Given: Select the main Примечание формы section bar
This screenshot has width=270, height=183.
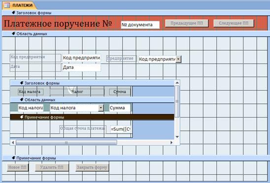Looking at the screenshot, I should [136, 158].
